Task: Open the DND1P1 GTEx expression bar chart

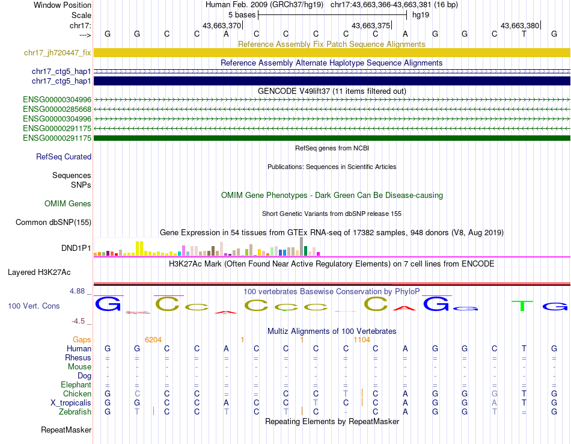Action: (207, 247)
